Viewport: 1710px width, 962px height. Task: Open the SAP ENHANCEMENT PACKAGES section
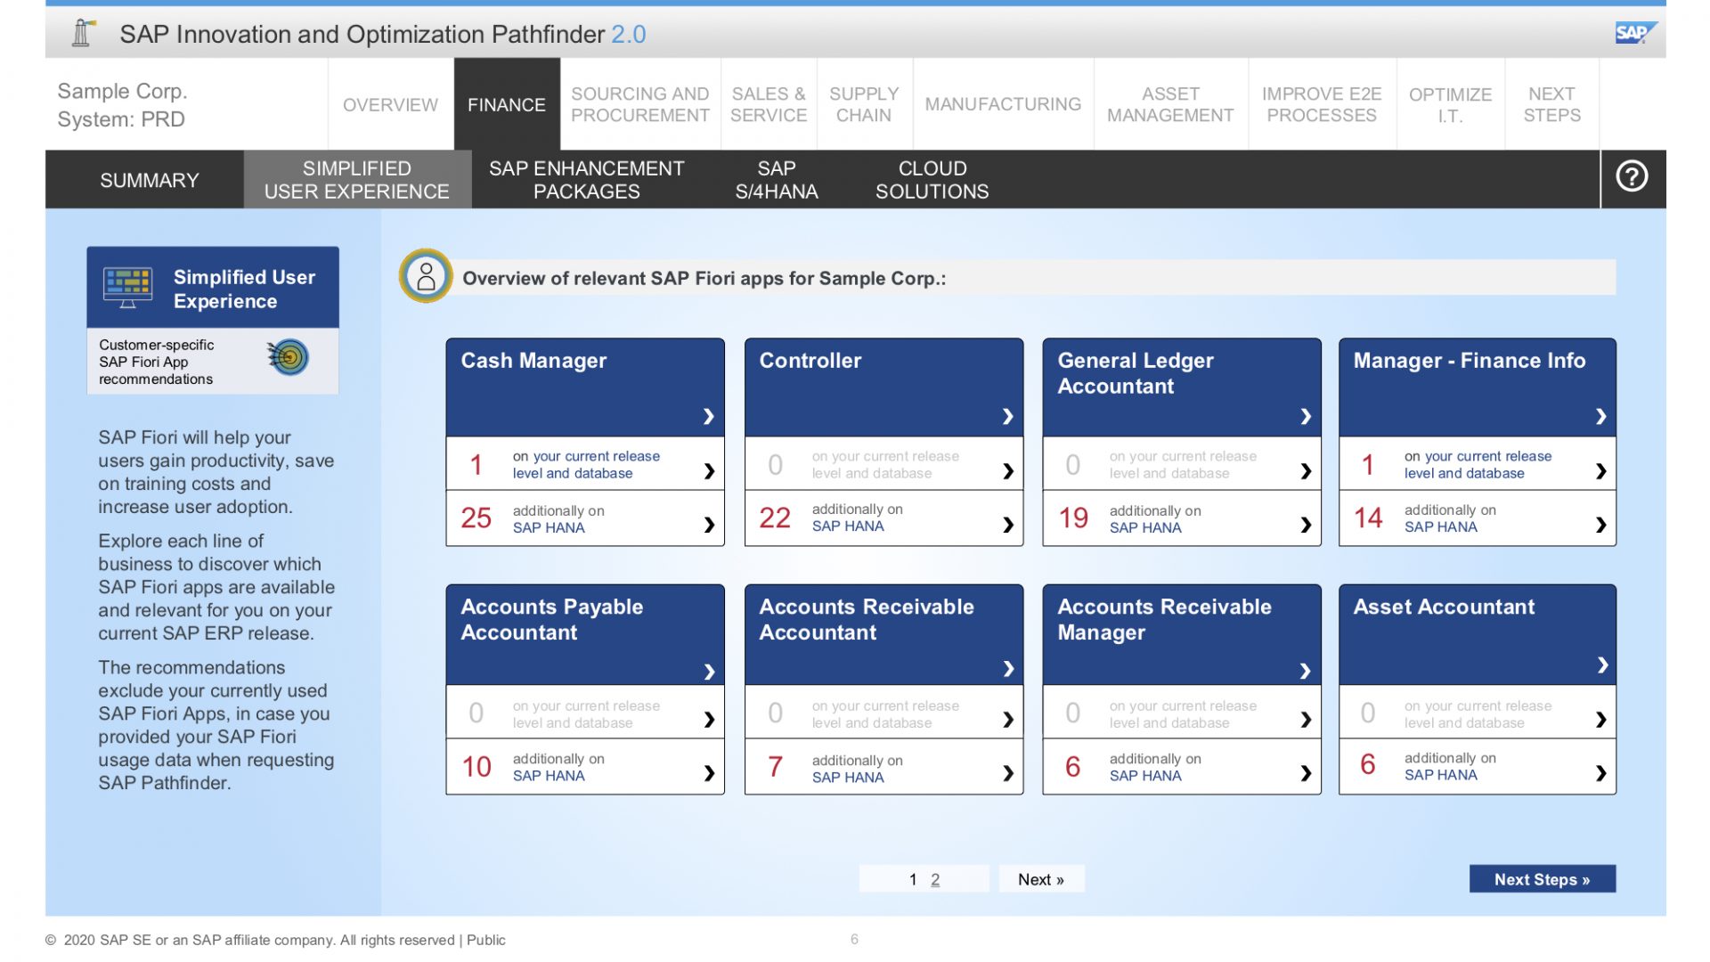(587, 179)
